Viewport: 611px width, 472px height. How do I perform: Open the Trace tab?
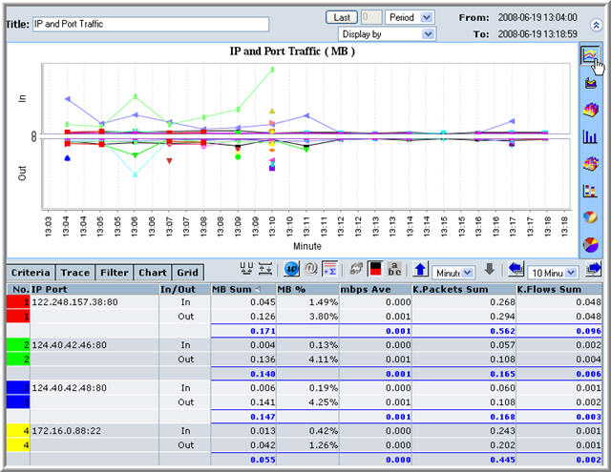point(75,273)
